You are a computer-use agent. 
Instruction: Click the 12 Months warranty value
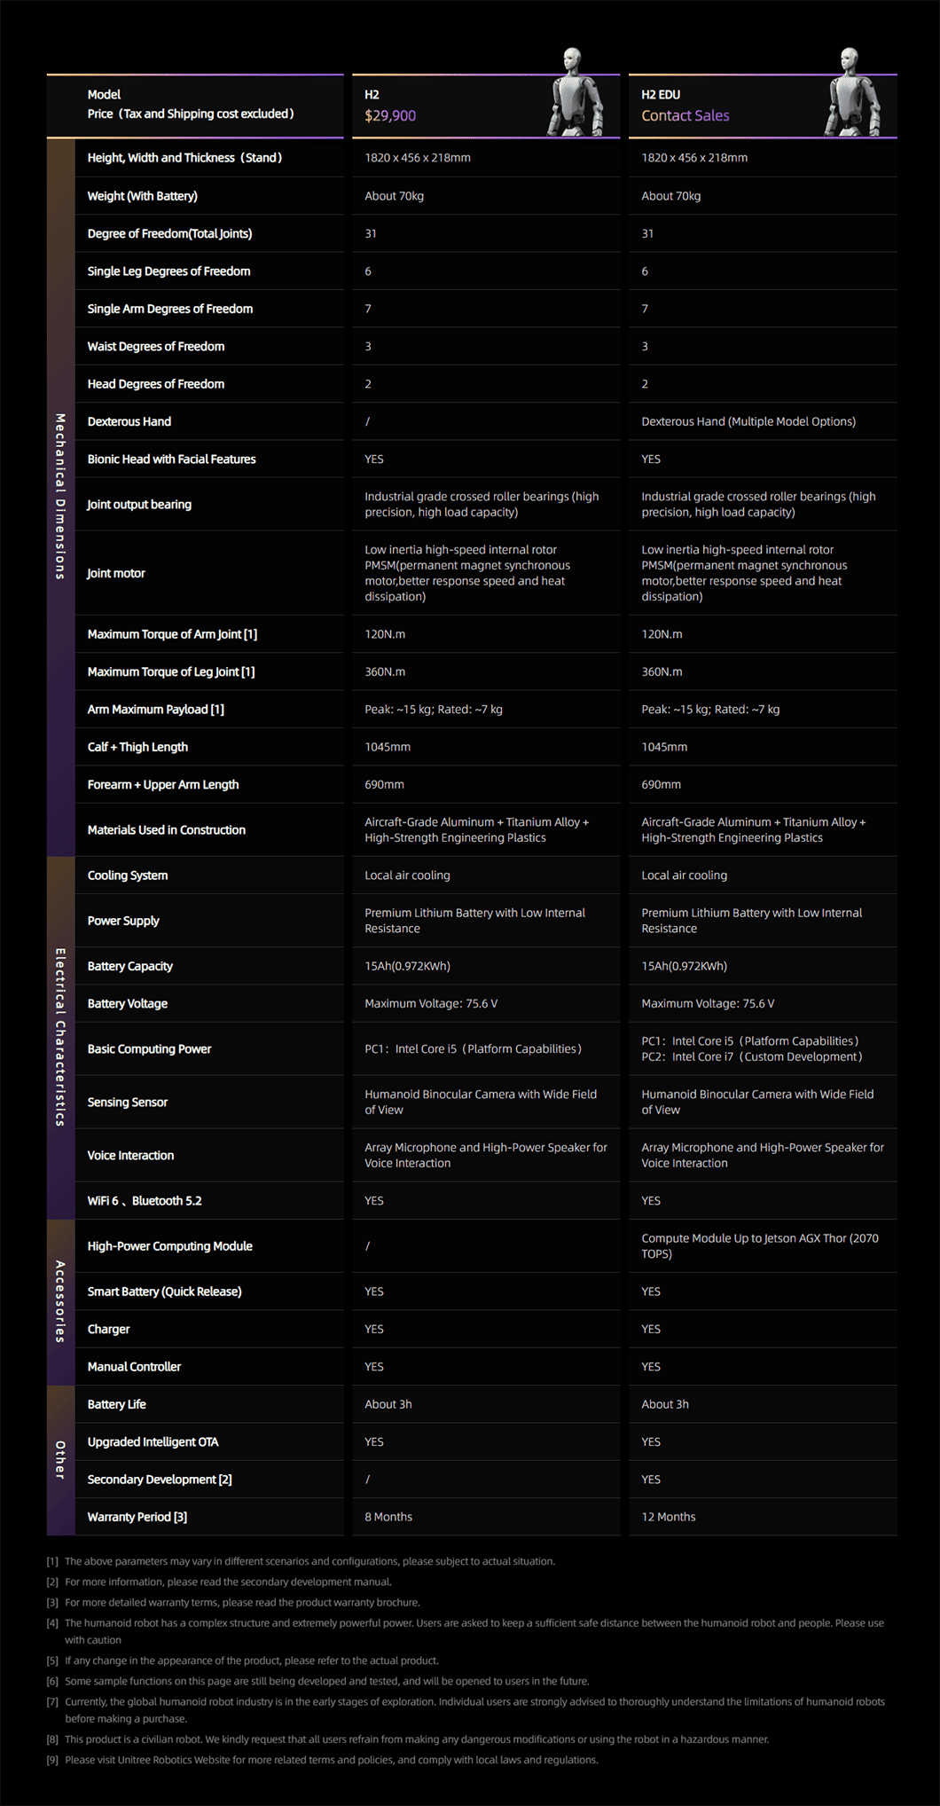tap(669, 1517)
